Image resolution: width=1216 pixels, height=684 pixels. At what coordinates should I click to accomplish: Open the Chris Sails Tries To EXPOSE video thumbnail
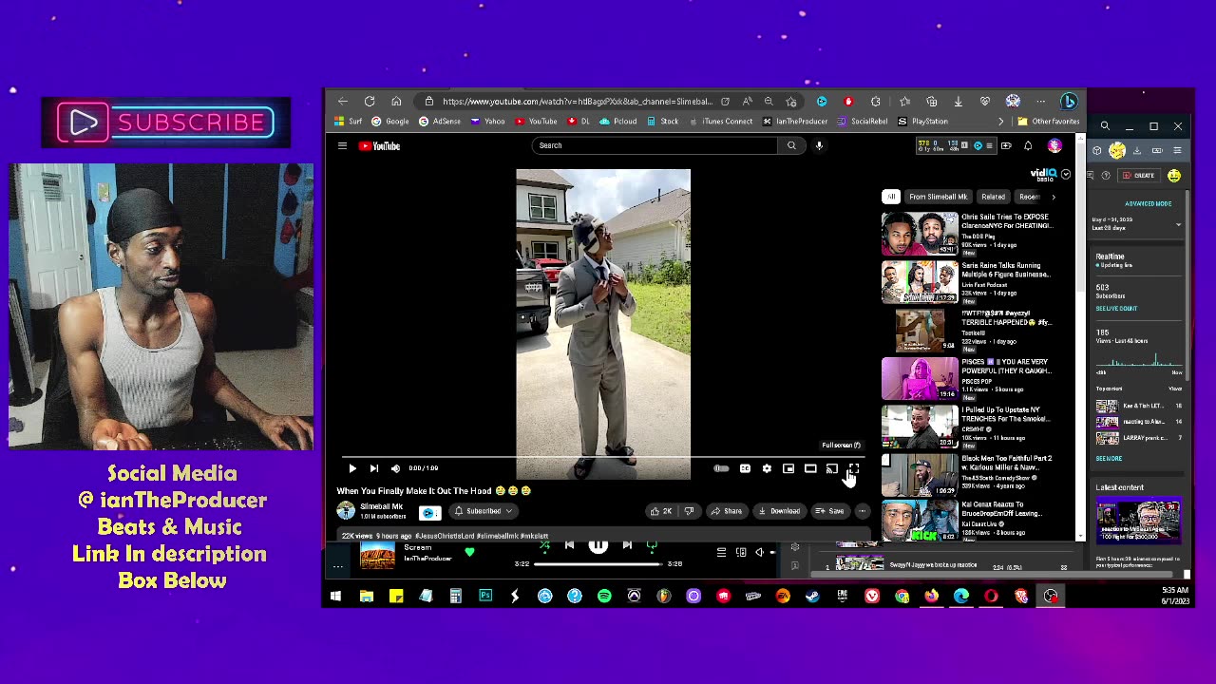[920, 234]
